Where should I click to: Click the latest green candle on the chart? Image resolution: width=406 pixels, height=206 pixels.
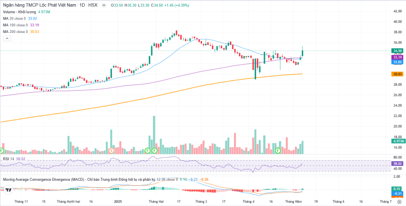tap(302, 54)
